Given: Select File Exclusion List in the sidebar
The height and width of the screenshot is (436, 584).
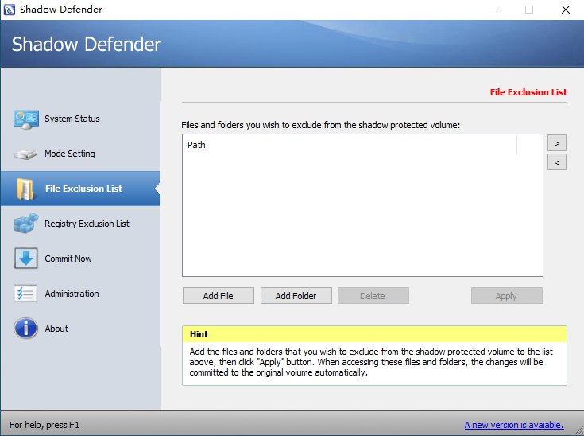Looking at the screenshot, I should point(80,189).
